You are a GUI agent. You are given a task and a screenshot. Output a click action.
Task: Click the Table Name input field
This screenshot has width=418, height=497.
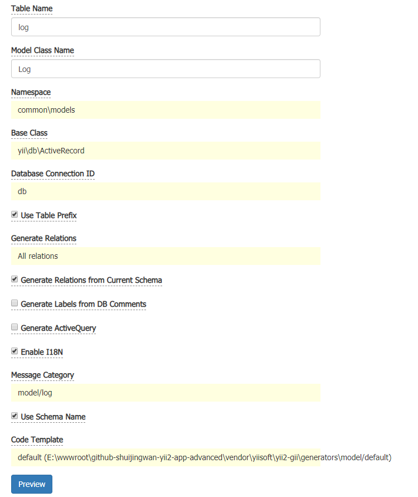[166, 27]
